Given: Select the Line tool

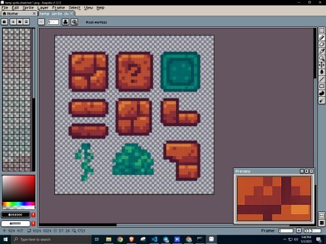Looking at the screenshot, I should [x=322, y=79].
